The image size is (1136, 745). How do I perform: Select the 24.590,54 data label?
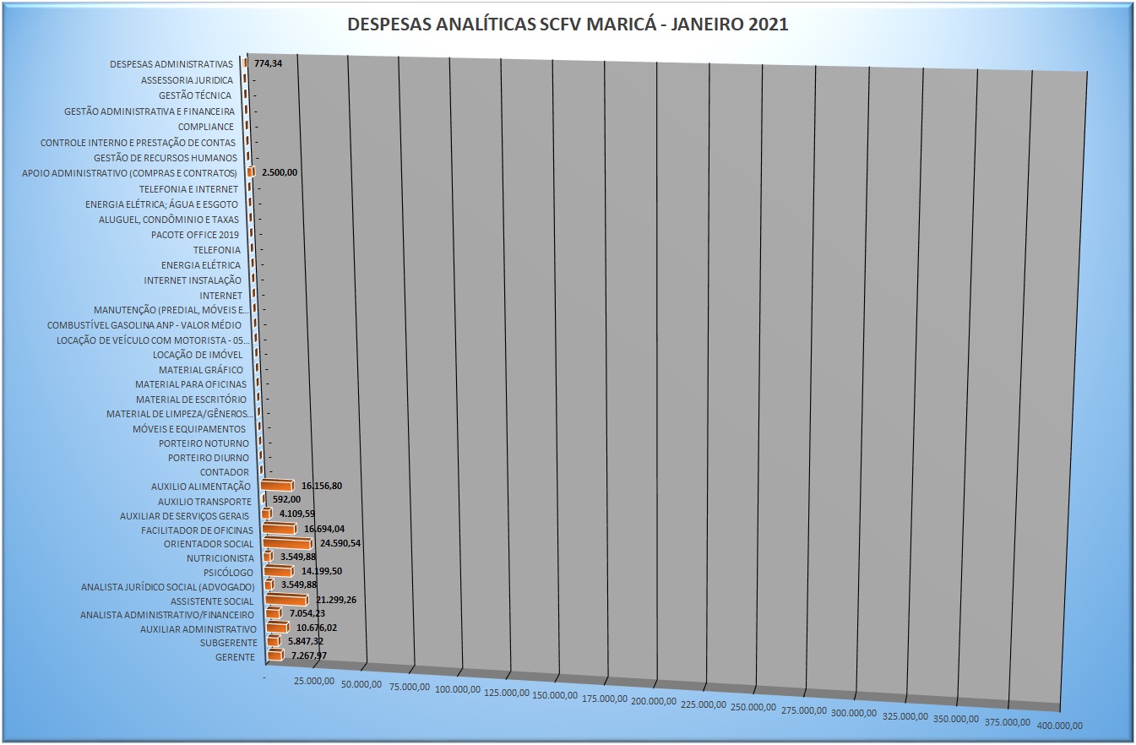(x=340, y=543)
